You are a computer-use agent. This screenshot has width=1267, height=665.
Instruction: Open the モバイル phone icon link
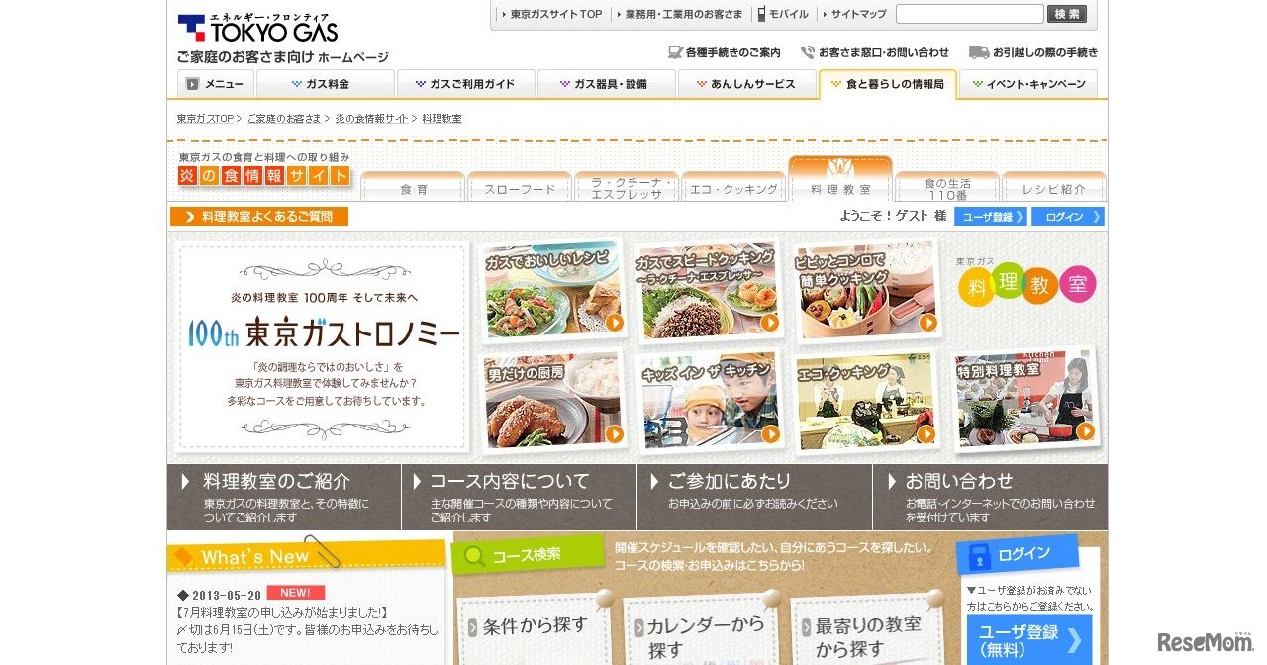[x=762, y=14]
